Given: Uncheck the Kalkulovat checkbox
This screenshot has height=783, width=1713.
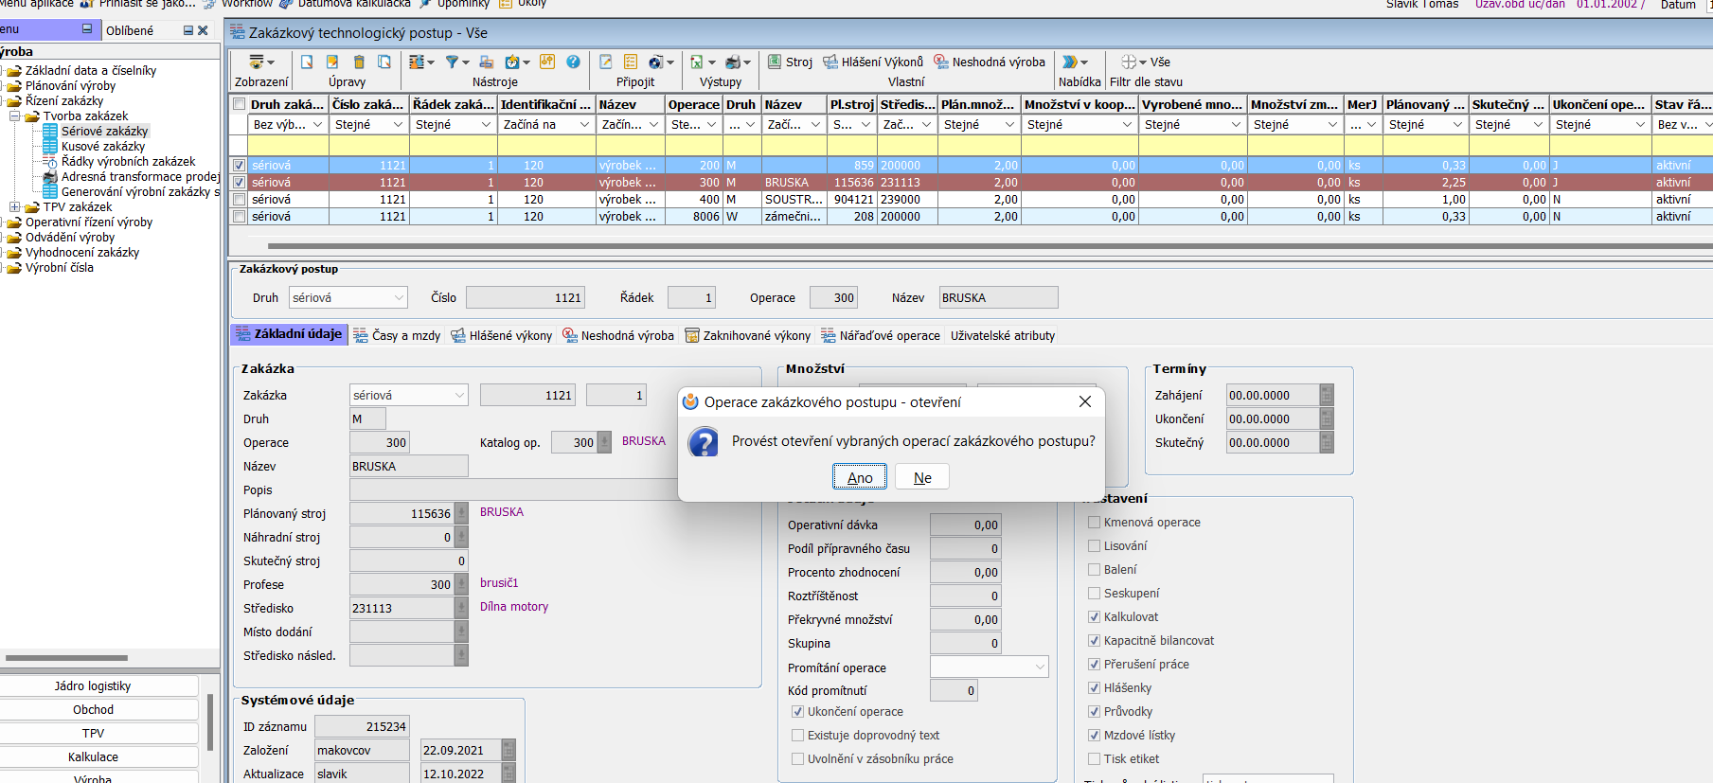Looking at the screenshot, I should (x=1095, y=617).
